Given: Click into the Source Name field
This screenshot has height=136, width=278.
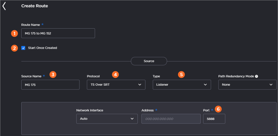Looking at the screenshot, I should tap(50, 85).
